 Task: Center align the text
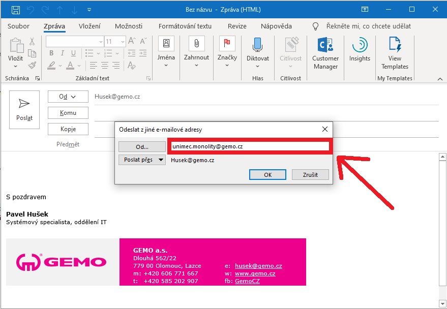(x=105, y=66)
